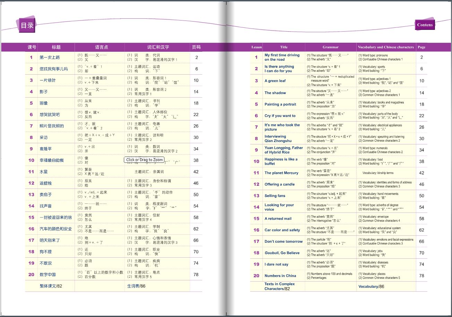Click lesson title 照片是我照的
This screenshot has height=317, width=452.
pyautogui.click(x=52, y=126)
